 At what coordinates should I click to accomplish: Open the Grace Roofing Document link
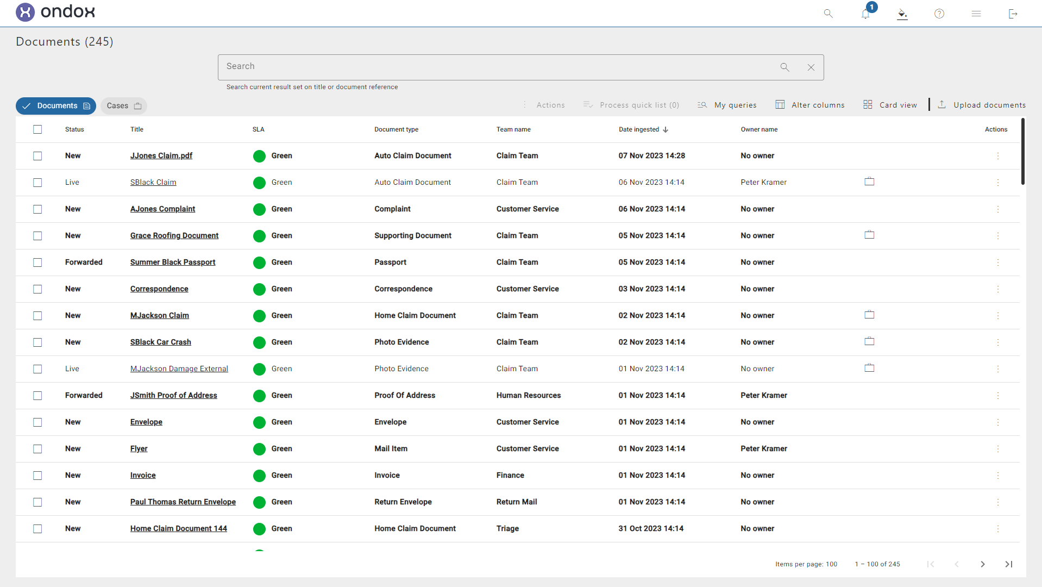(174, 235)
